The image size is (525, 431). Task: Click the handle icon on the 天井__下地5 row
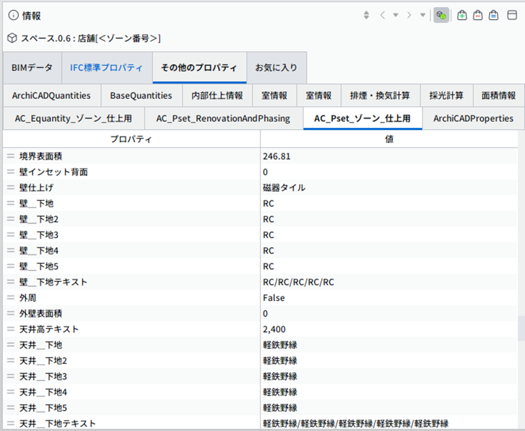[x=11, y=408]
